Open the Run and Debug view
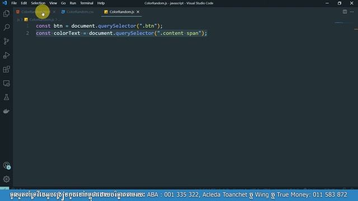This screenshot has height=201, width=358. [6, 55]
